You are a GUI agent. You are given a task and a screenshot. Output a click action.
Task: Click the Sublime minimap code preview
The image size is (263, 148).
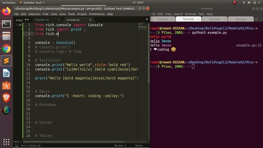pos(143,27)
